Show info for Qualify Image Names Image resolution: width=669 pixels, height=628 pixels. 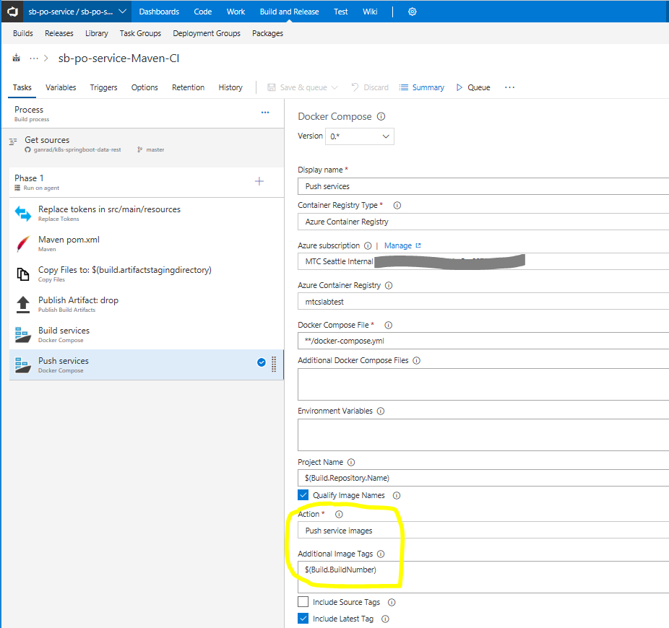click(x=397, y=495)
